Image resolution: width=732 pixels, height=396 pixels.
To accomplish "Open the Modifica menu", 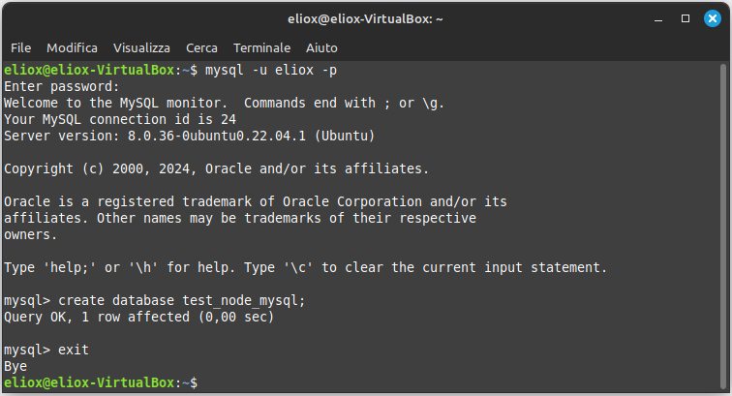I will click(72, 47).
